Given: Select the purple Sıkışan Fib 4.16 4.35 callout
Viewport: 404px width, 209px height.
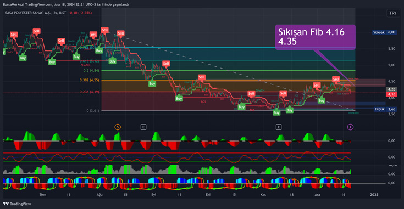Looking at the screenshot, I should click(315, 37).
